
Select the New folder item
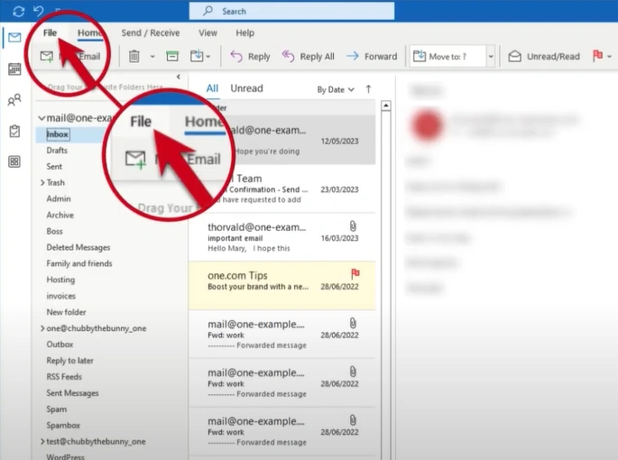66,312
